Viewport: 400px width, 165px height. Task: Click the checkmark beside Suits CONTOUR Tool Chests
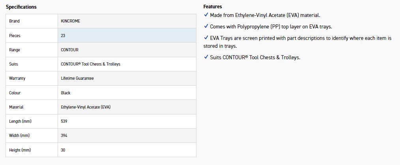pyautogui.click(x=206, y=57)
